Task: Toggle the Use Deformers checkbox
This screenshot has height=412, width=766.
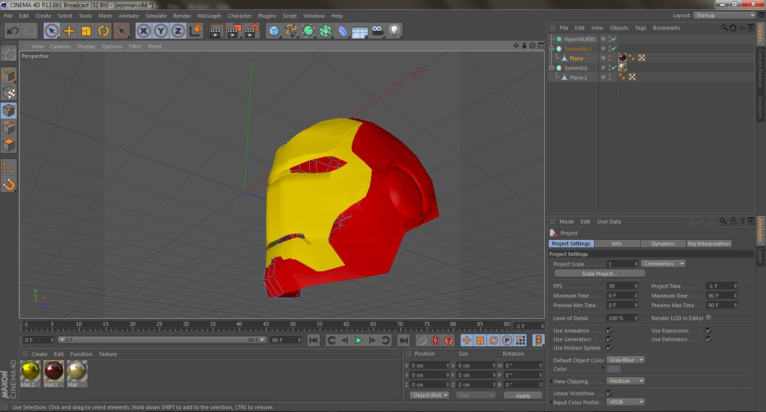Action: 709,339
